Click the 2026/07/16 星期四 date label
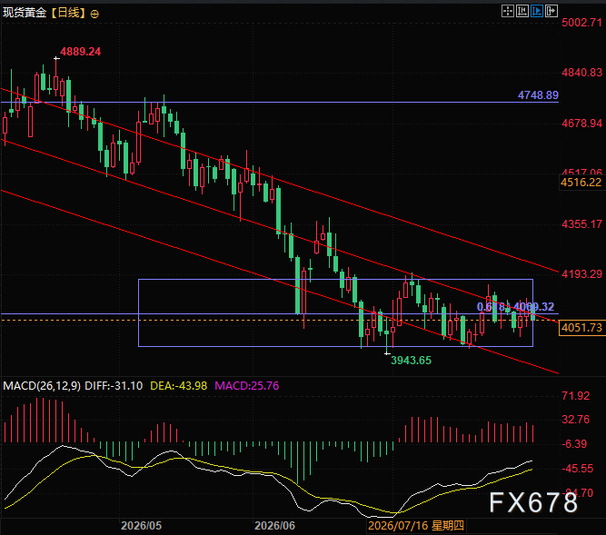Screen dimensions: 606x535 pyautogui.click(x=416, y=525)
